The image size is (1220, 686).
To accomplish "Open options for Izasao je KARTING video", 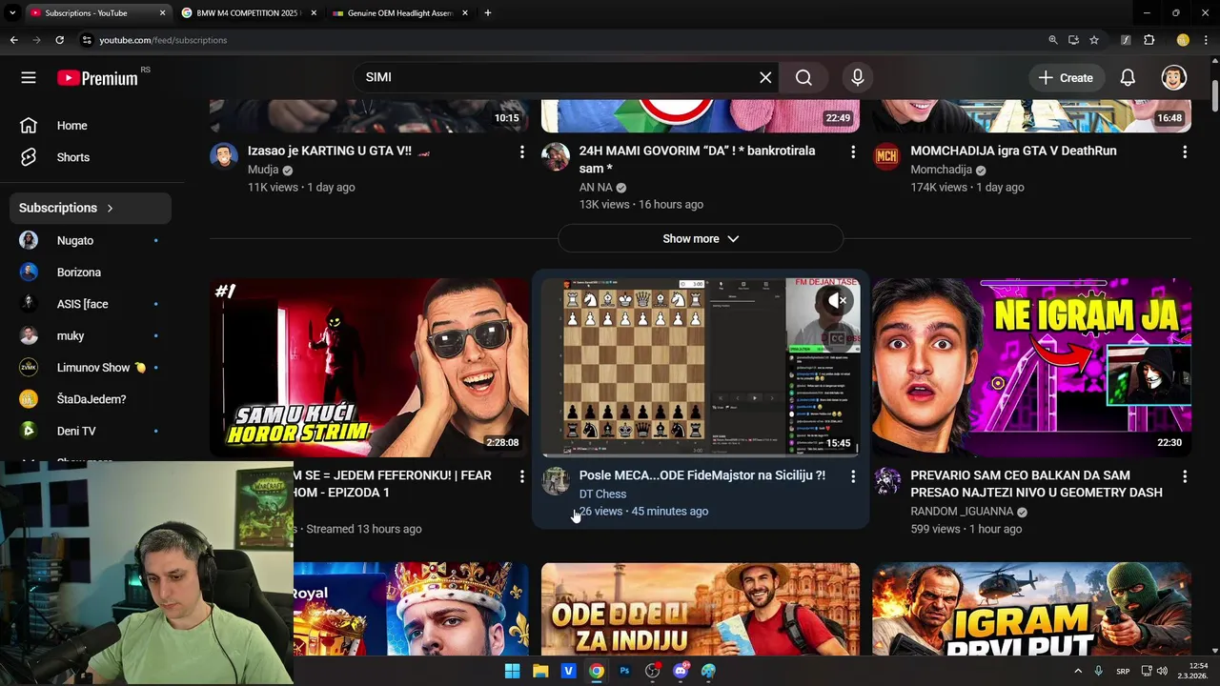I will pyautogui.click(x=521, y=152).
